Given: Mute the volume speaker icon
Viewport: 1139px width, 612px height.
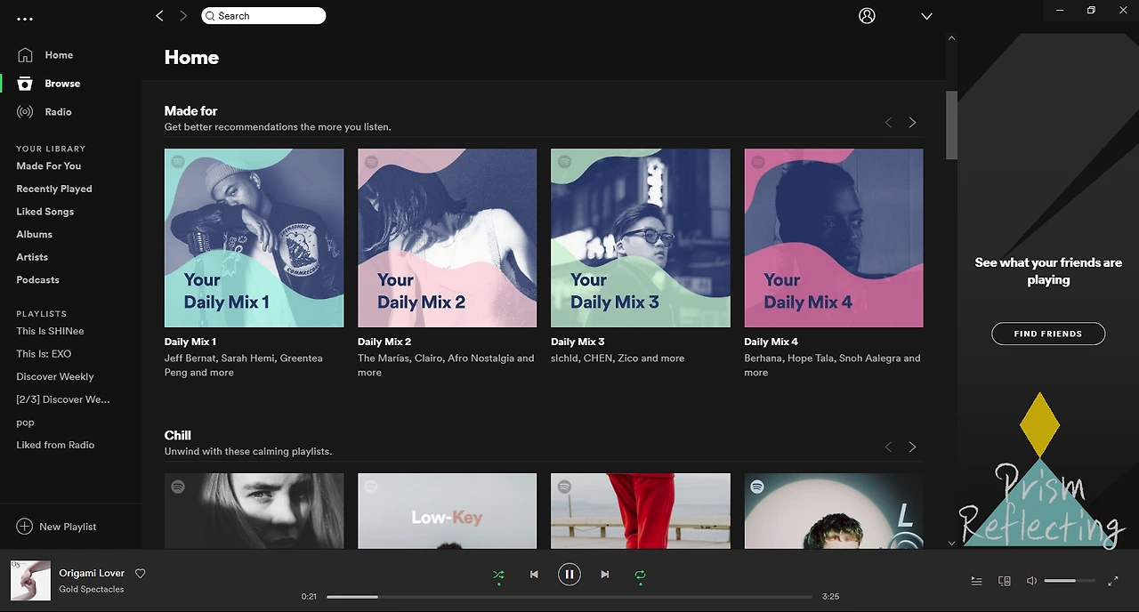Looking at the screenshot, I should point(1031,581).
